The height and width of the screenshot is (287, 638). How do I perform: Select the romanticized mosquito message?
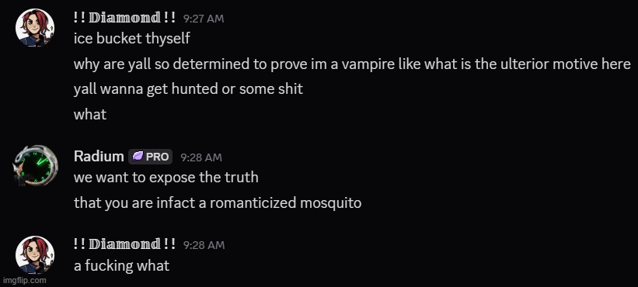tap(218, 202)
